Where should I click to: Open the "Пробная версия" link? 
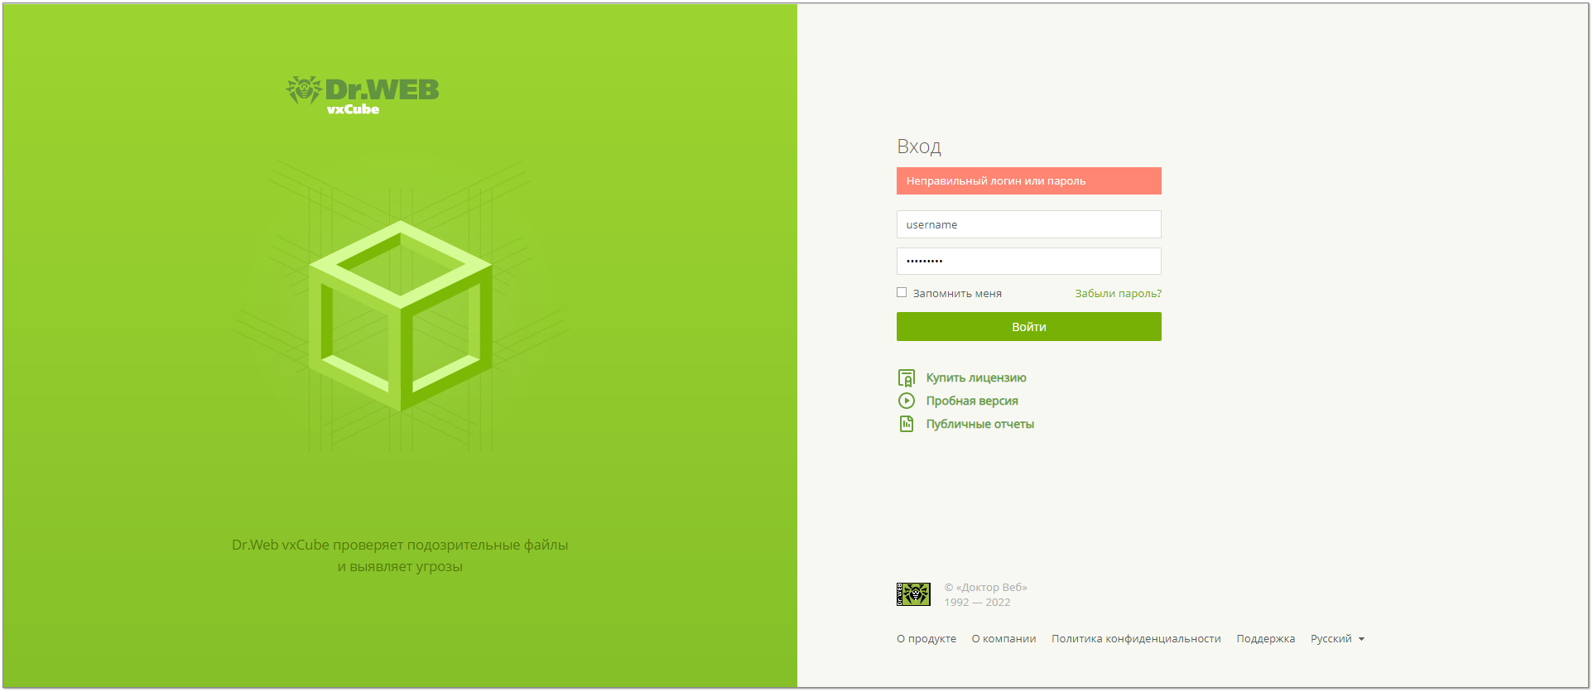[972, 401]
